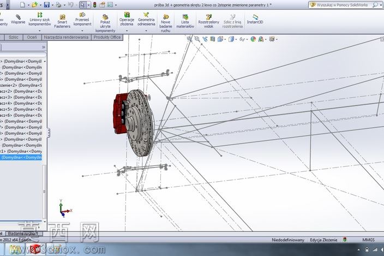
Task: Click the Rebuild traffic light icon
Action: 95,5
